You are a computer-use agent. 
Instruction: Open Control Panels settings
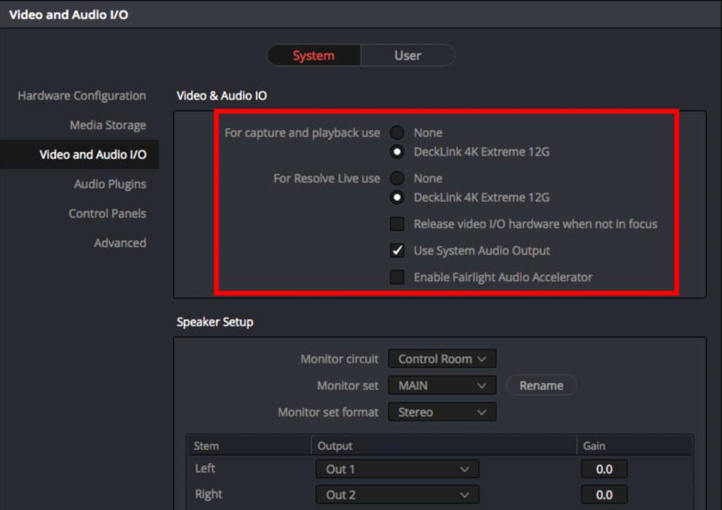[107, 213]
